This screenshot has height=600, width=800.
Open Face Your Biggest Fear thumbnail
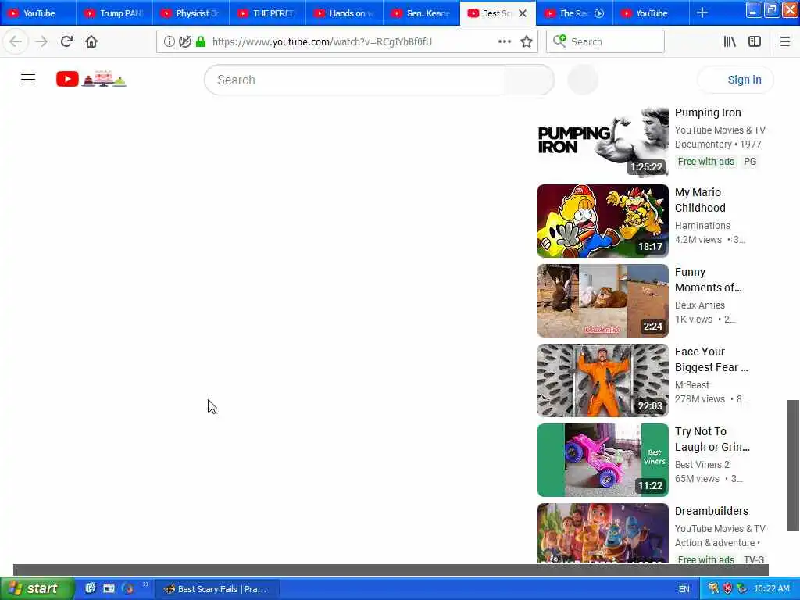point(602,380)
